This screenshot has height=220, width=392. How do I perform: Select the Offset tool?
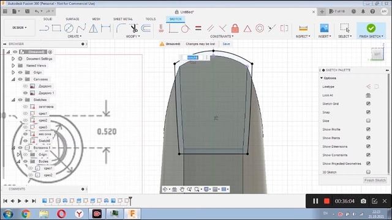click(146, 28)
